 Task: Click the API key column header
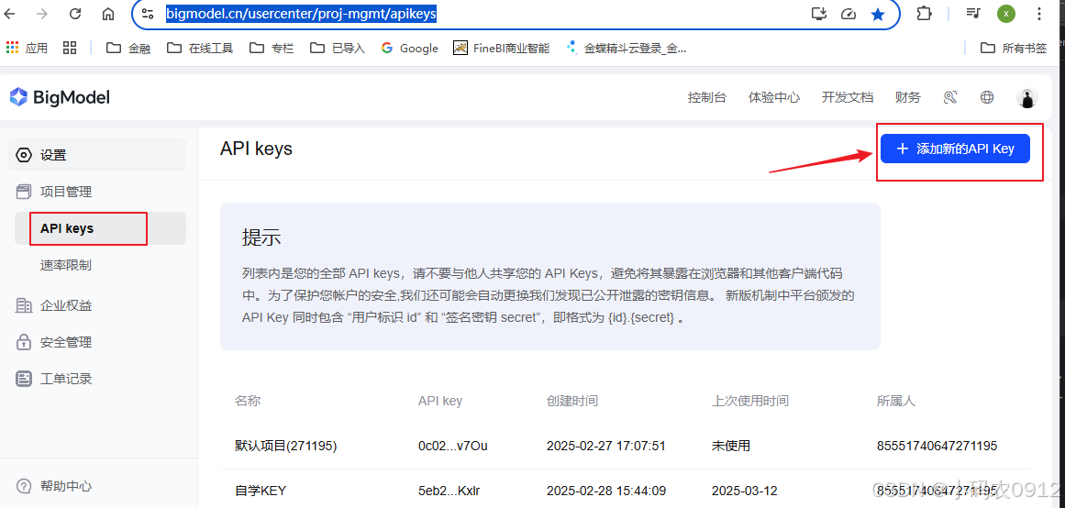[440, 401]
